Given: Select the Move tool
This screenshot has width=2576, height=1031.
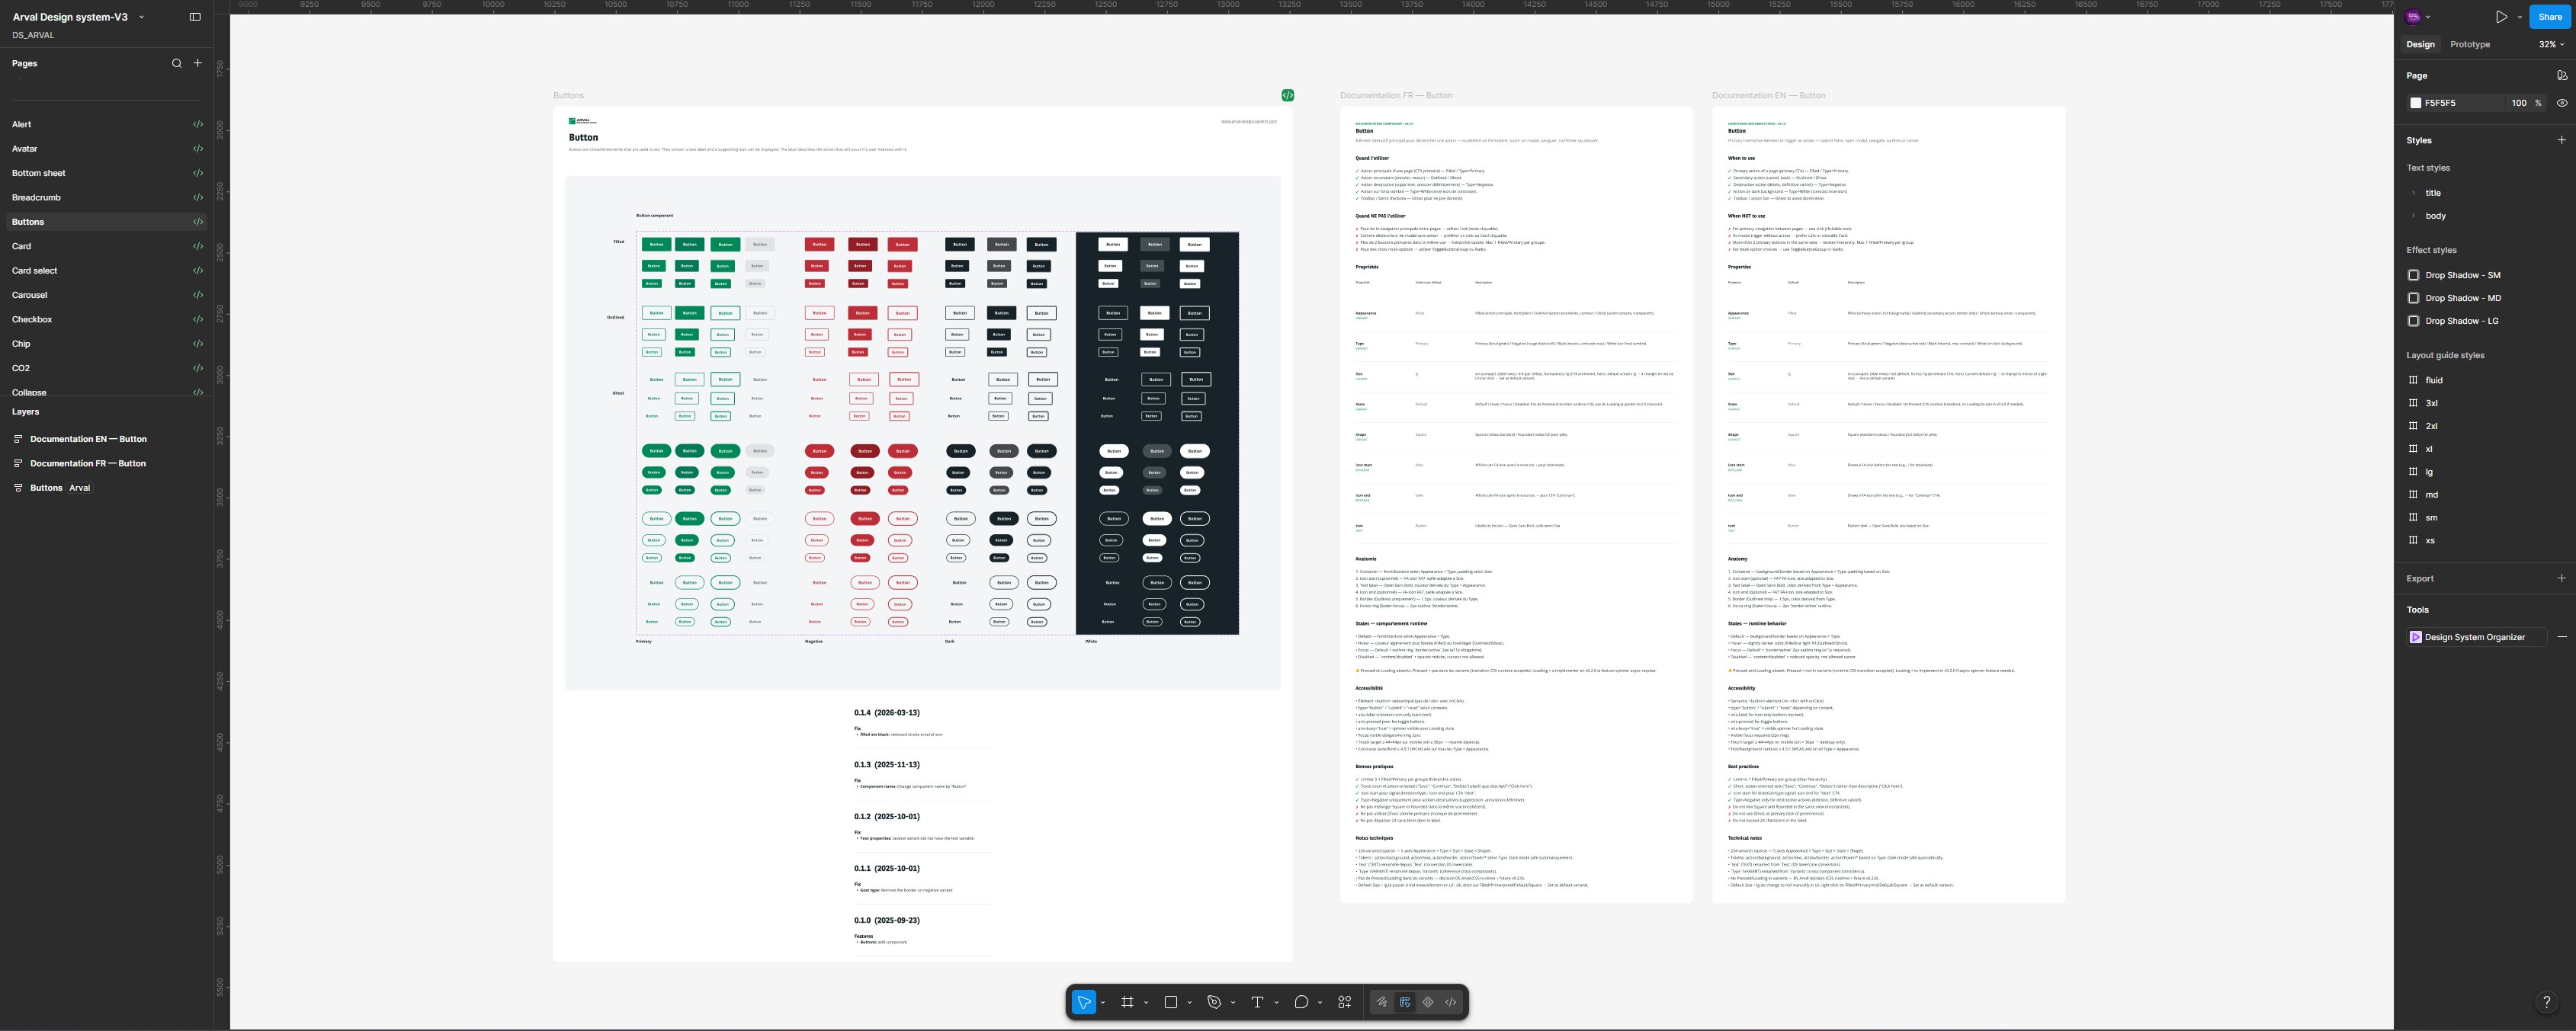Looking at the screenshot, I should (1084, 1002).
